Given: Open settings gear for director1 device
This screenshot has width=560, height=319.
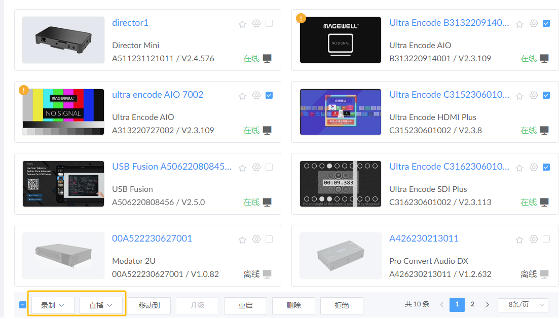Looking at the screenshot, I should point(256,23).
